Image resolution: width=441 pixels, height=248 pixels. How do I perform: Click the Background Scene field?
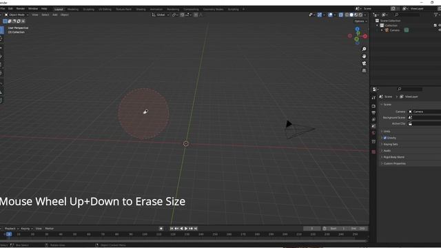tap(424, 118)
